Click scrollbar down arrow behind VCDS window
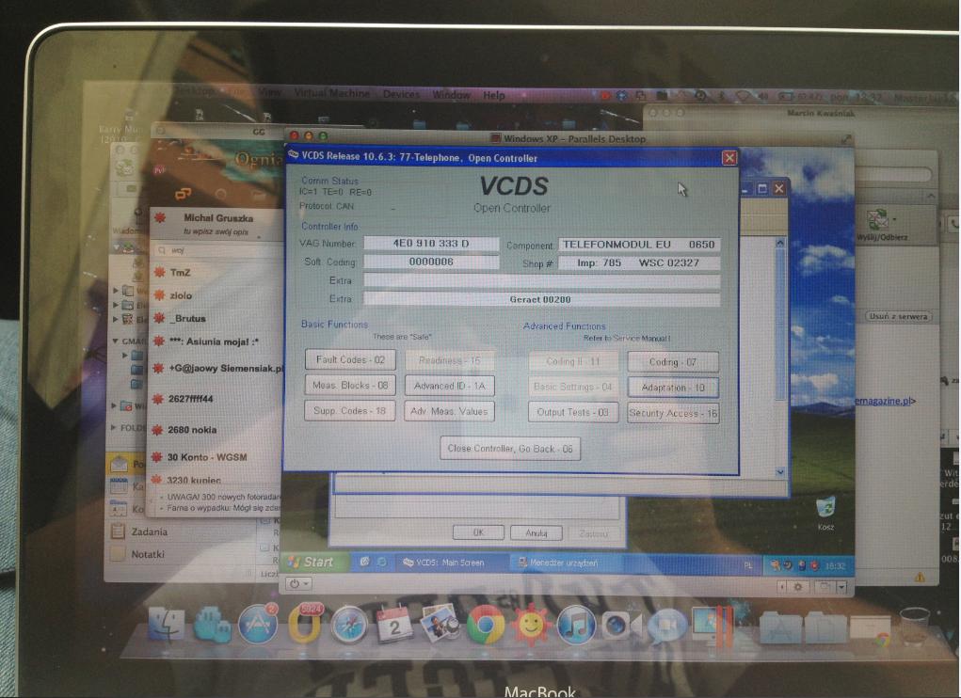The width and height of the screenshot is (961, 698). (x=779, y=472)
